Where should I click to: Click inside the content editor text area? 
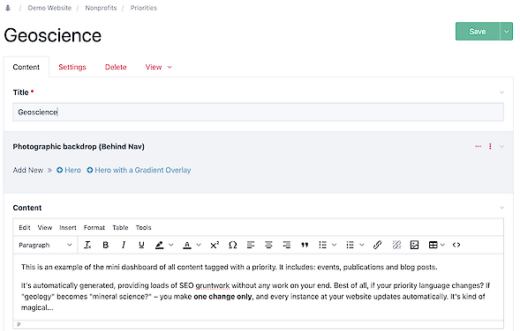[x=259, y=287]
